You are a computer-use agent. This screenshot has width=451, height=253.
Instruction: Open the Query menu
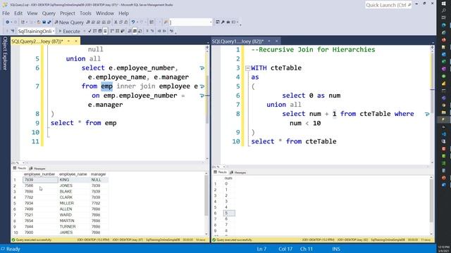tap(49, 13)
